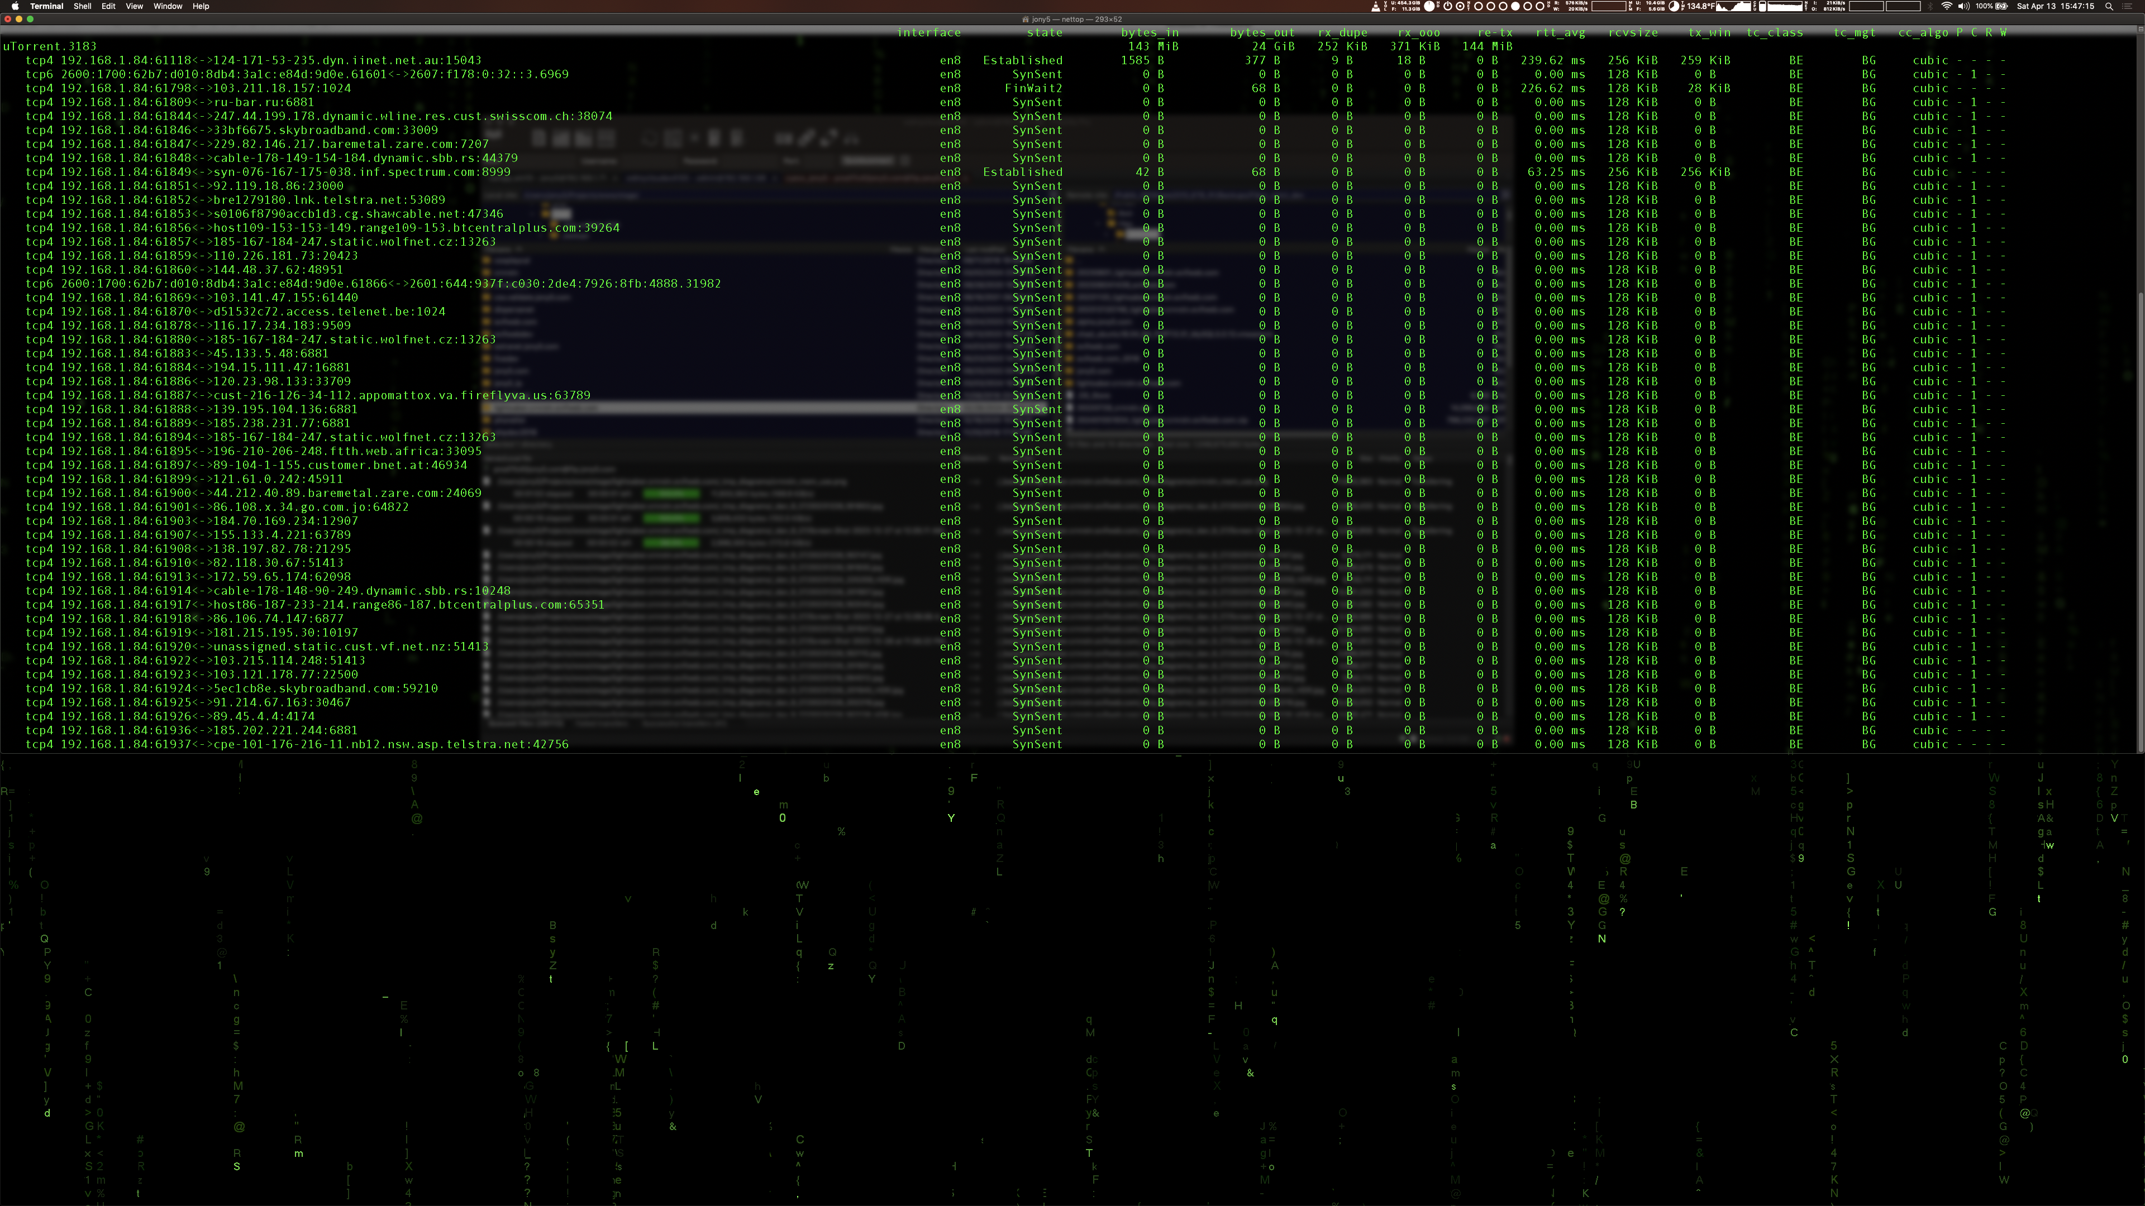The image size is (2145, 1206).
Task: Open Spotlight search magnifier icon
Action: pyautogui.click(x=2109, y=6)
